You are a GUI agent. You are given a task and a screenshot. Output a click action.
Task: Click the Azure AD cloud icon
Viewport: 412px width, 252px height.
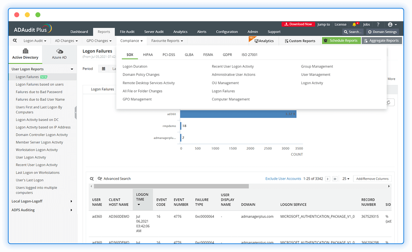(60, 51)
